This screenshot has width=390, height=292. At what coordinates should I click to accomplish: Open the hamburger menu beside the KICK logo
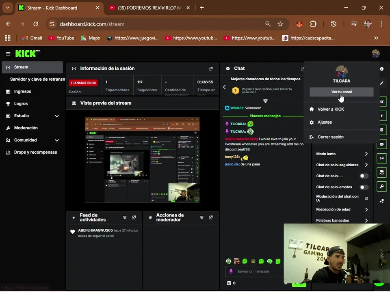(8, 54)
